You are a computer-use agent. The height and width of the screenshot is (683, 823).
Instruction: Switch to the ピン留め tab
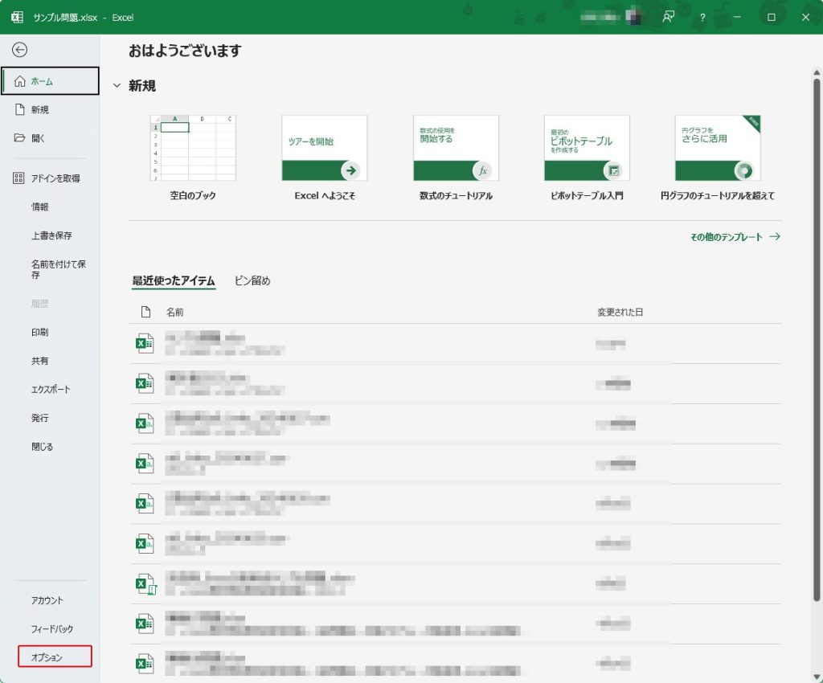[x=252, y=280]
